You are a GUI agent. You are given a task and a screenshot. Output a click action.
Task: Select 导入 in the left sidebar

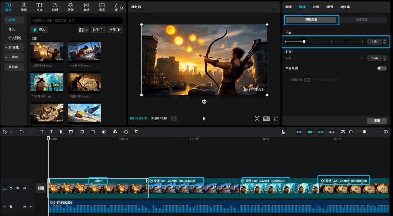[x=11, y=29]
